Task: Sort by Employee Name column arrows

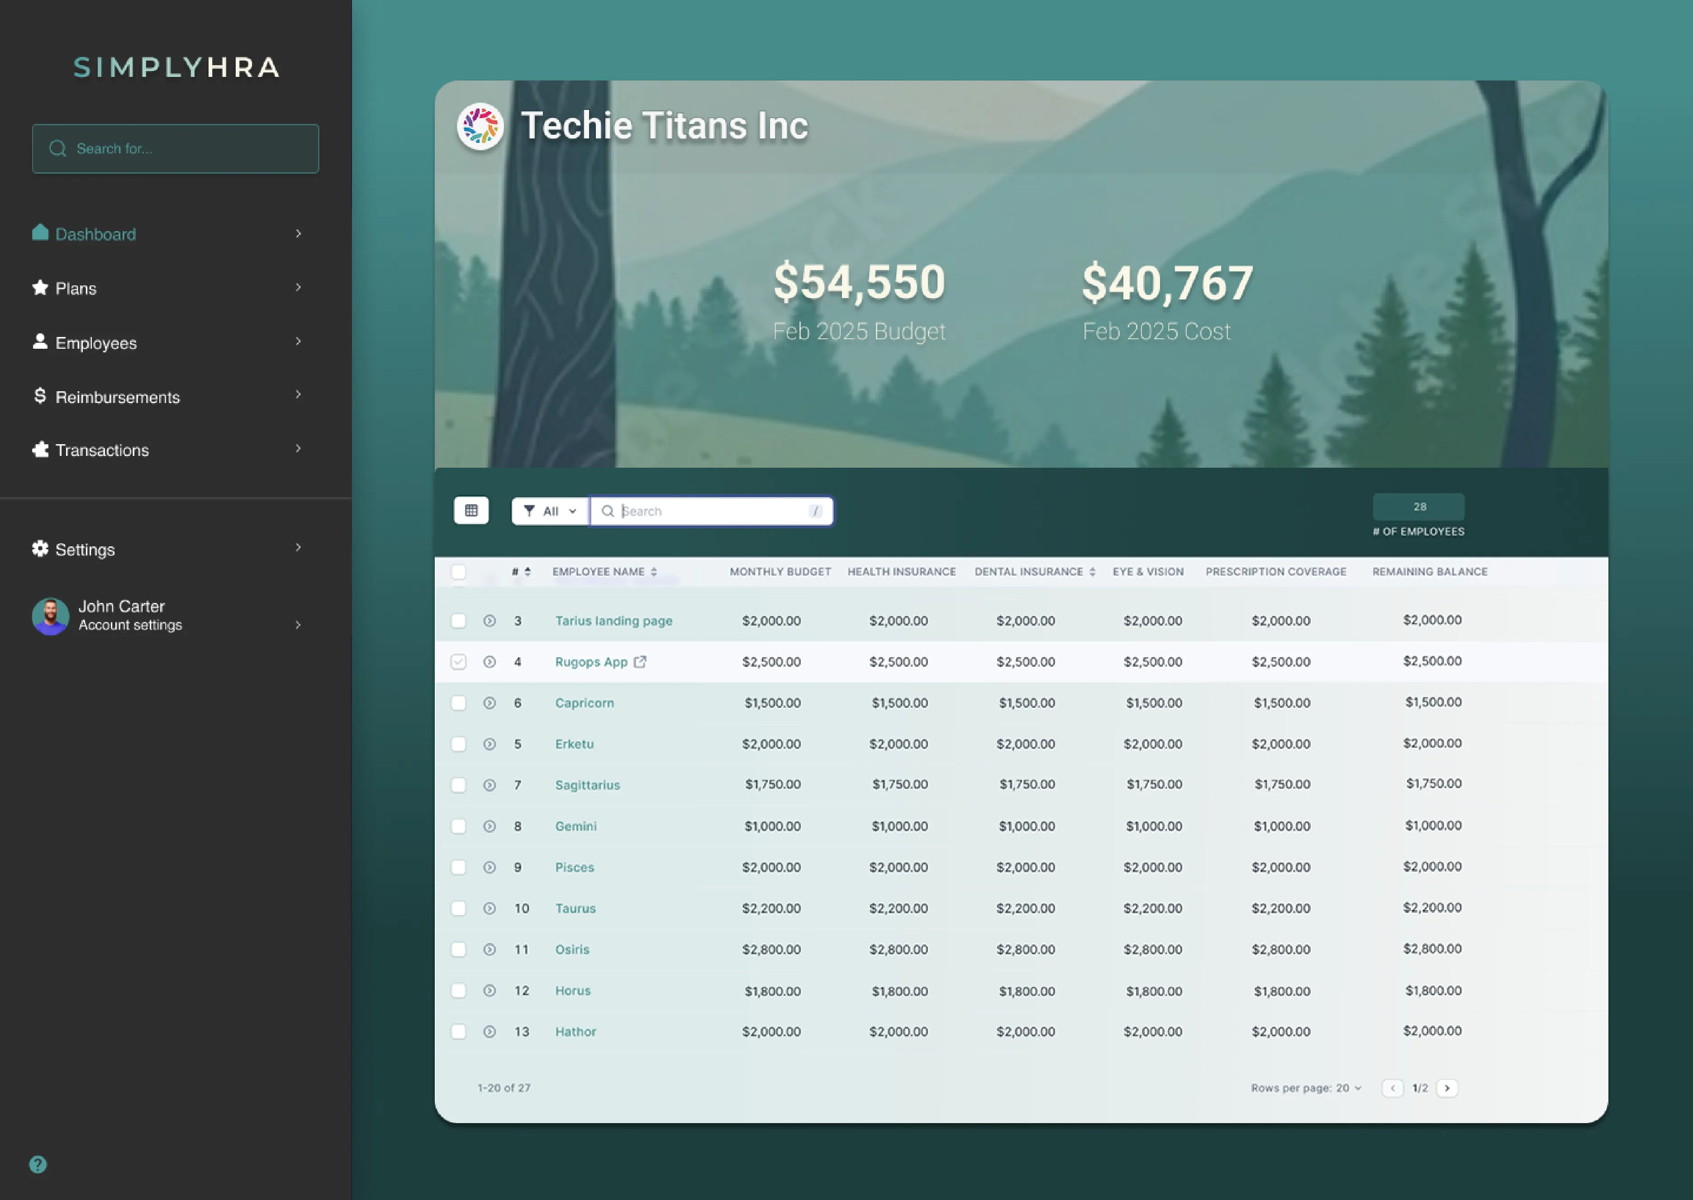Action: tap(654, 572)
